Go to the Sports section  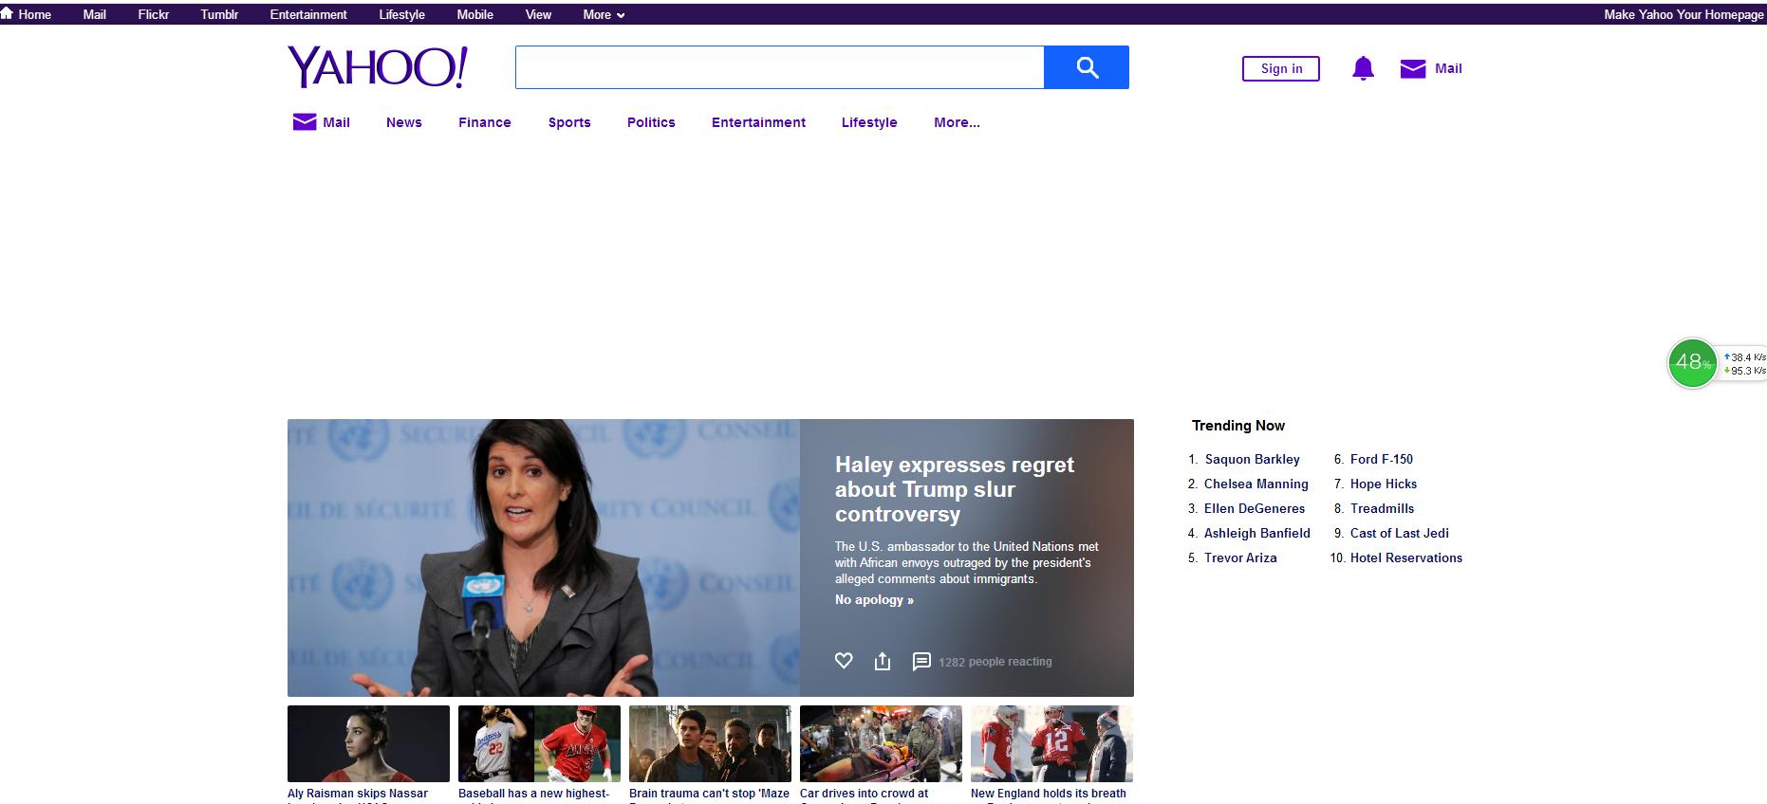[x=569, y=122]
